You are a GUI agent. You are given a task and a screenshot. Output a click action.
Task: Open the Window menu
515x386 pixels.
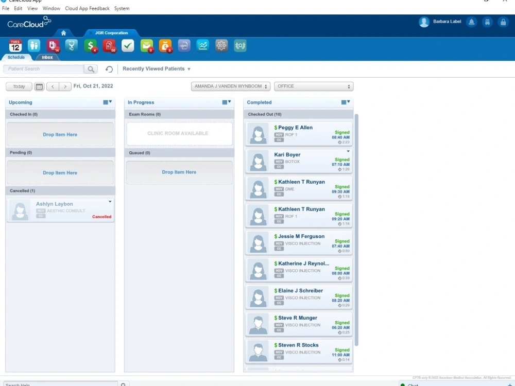[51, 9]
